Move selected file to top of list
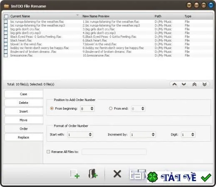 [194, 84]
